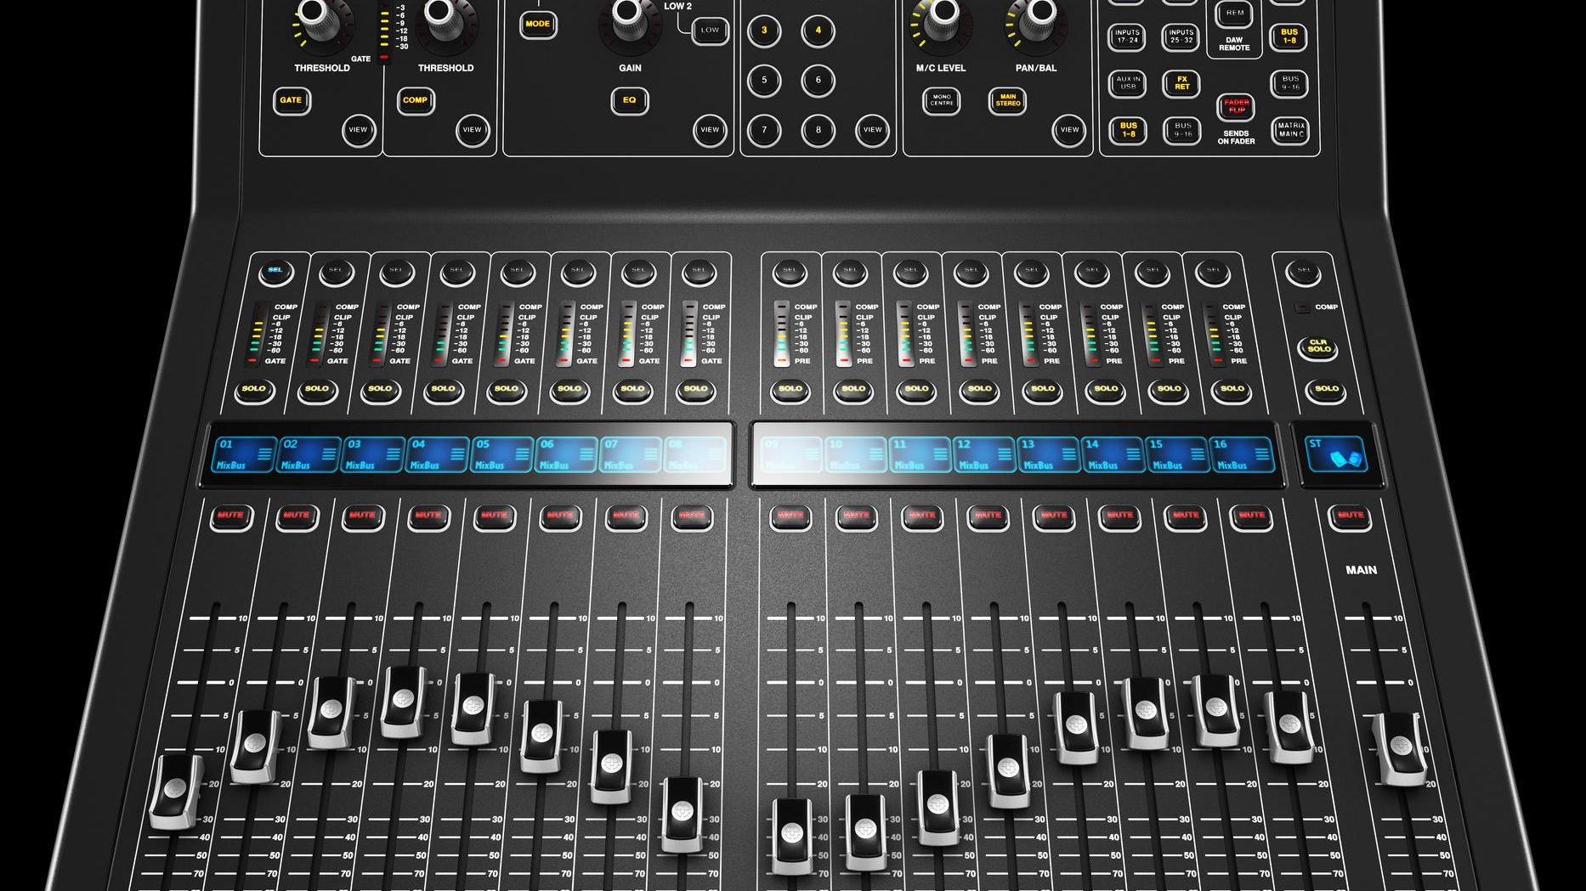This screenshot has width=1586, height=891.
Task: Click the channel 09 fader cap
Action: click(791, 836)
